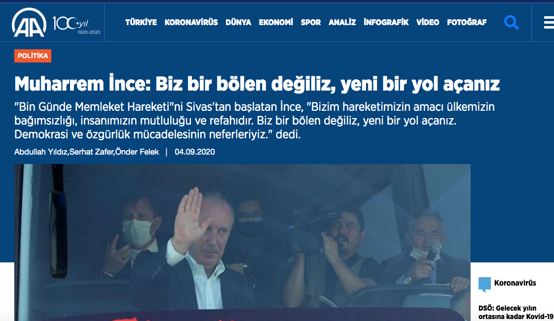Open the hamburger menu icon
554x321 pixels.
[549, 23]
